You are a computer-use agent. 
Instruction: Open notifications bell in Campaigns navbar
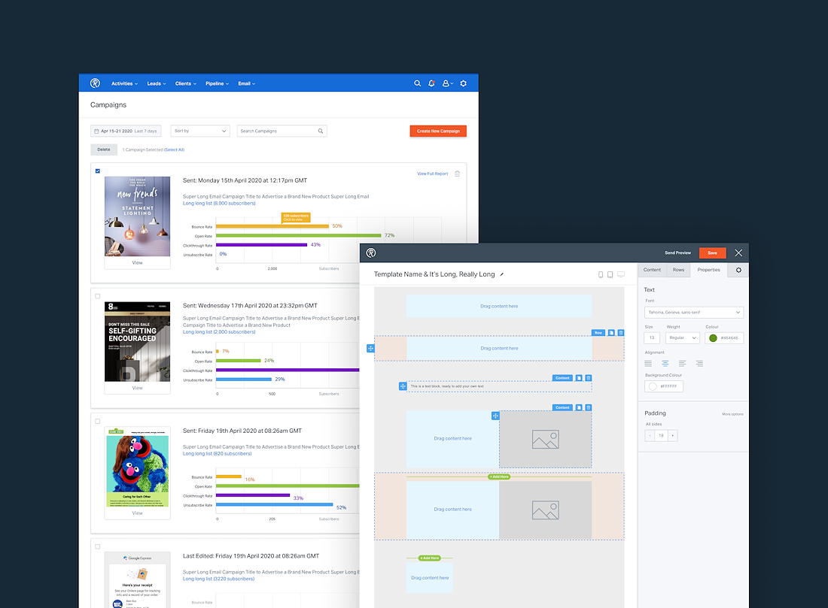click(x=431, y=83)
